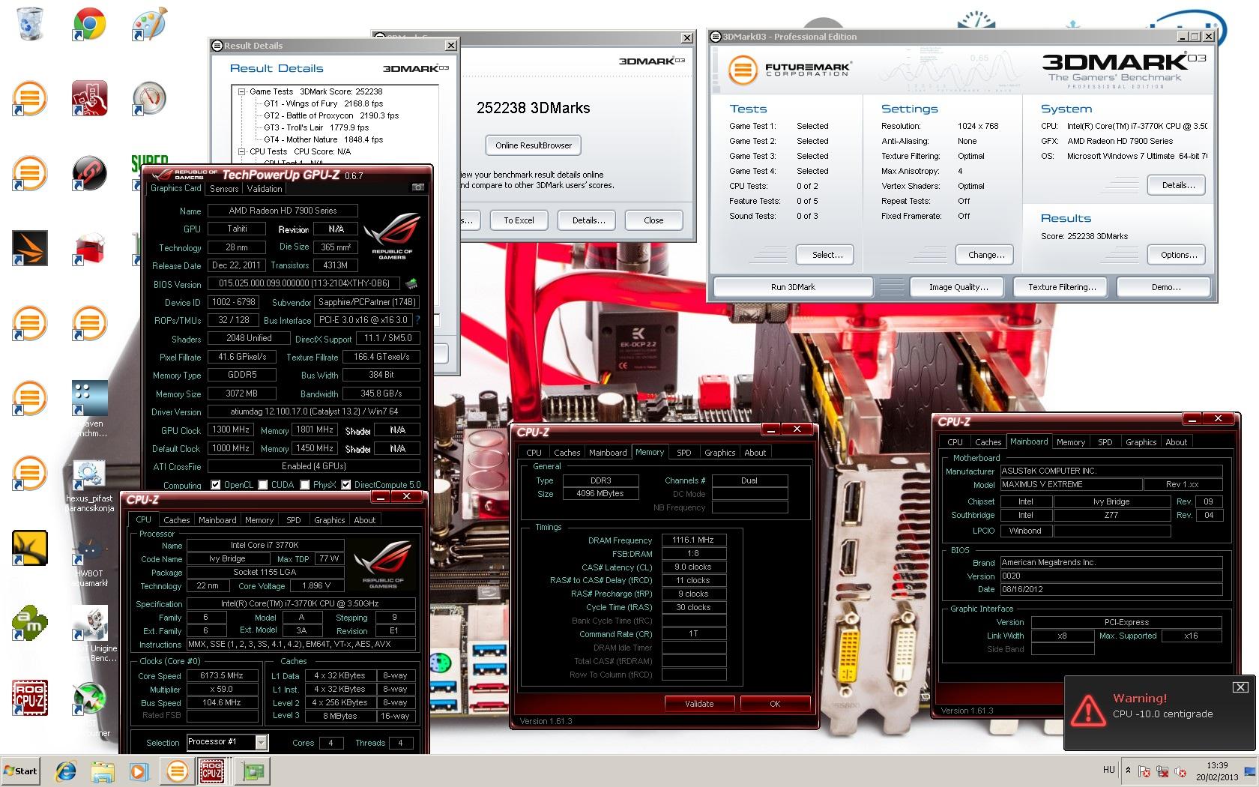Click the Start button

pos(20,771)
